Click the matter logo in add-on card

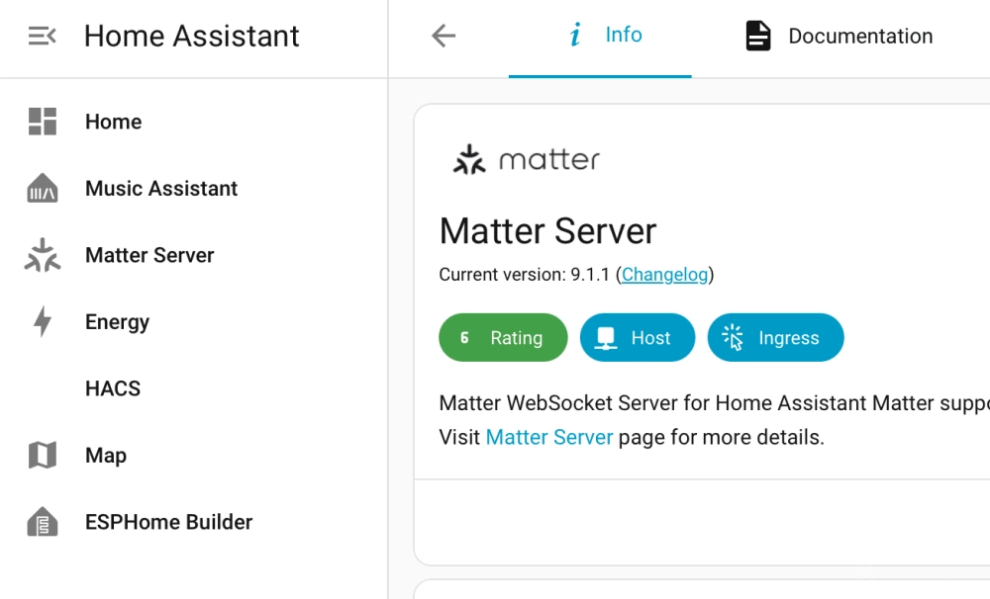pos(526,159)
